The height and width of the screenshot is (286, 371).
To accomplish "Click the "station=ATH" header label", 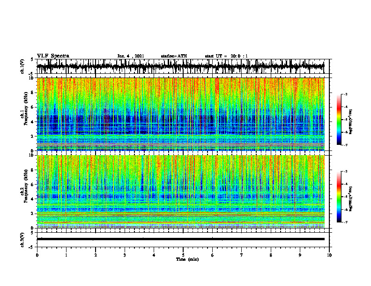I will [x=174, y=56].
